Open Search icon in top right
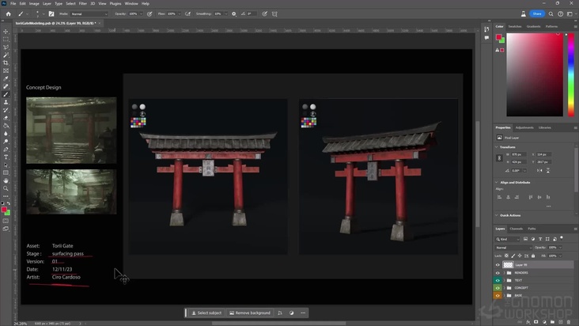Image resolution: width=579 pixels, height=326 pixels. pyautogui.click(x=551, y=14)
